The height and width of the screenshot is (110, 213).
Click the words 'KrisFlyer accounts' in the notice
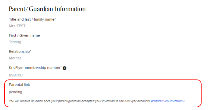point(137,101)
